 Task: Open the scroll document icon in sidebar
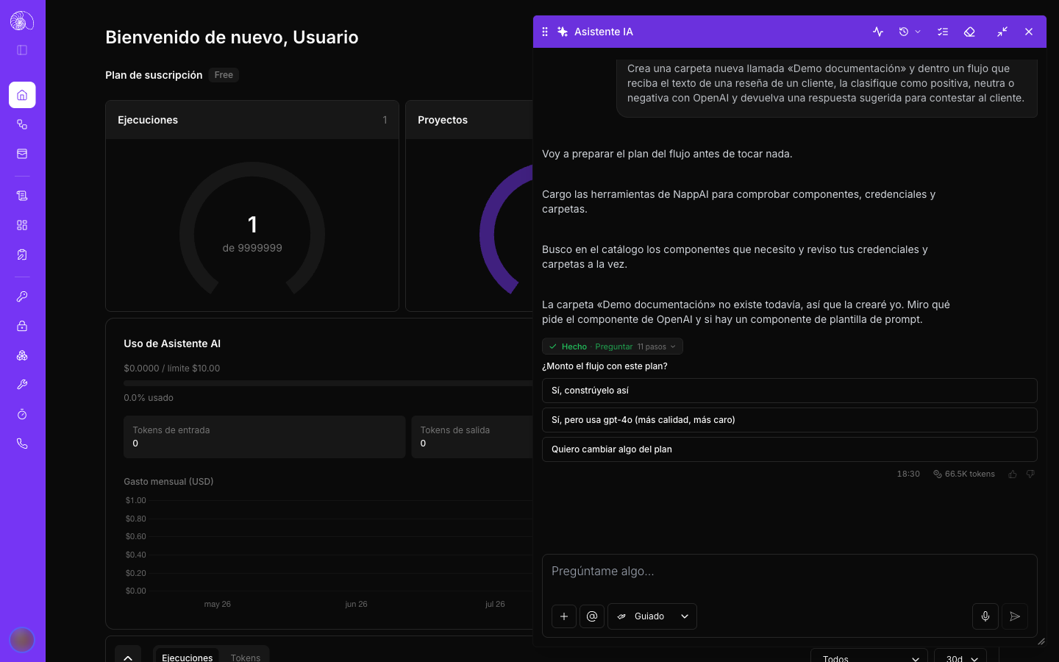point(22,196)
